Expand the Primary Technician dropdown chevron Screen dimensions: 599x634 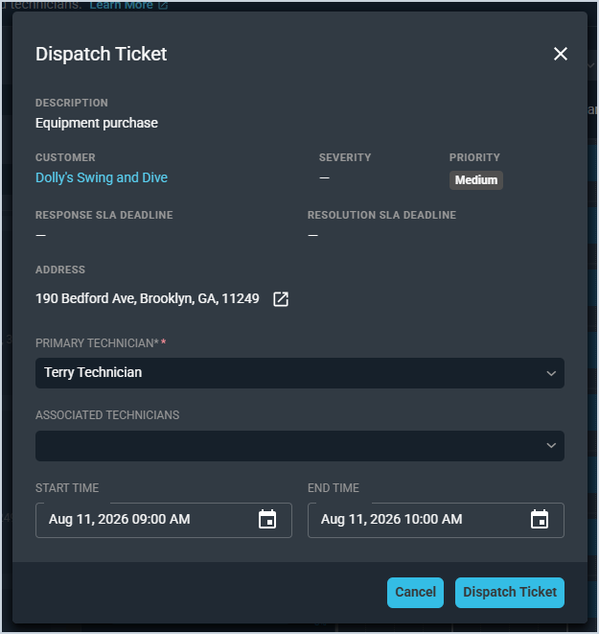click(x=551, y=373)
